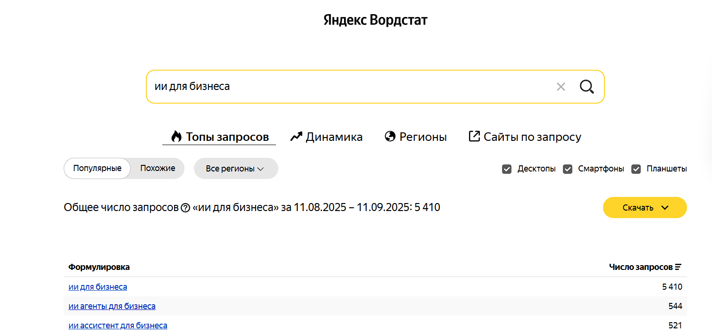The image size is (712, 334).
Task: Click the help question mark near total queries
Action: [185, 208]
